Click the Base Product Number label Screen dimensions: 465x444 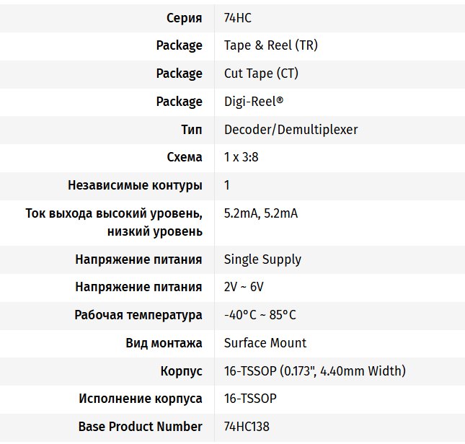coord(140,427)
